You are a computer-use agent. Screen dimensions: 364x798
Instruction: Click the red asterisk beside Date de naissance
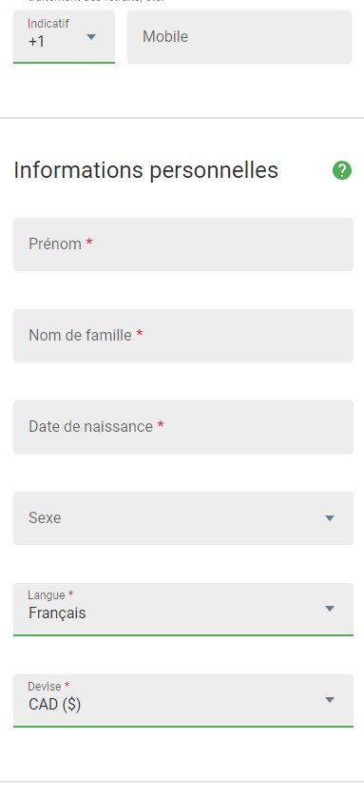160,424
